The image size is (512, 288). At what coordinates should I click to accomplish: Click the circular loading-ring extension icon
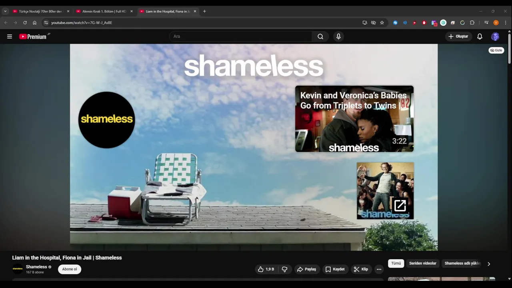[462, 23]
